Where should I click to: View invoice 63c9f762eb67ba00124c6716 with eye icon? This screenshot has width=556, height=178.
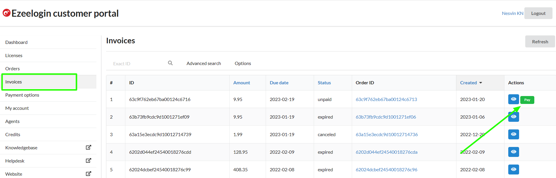click(513, 99)
